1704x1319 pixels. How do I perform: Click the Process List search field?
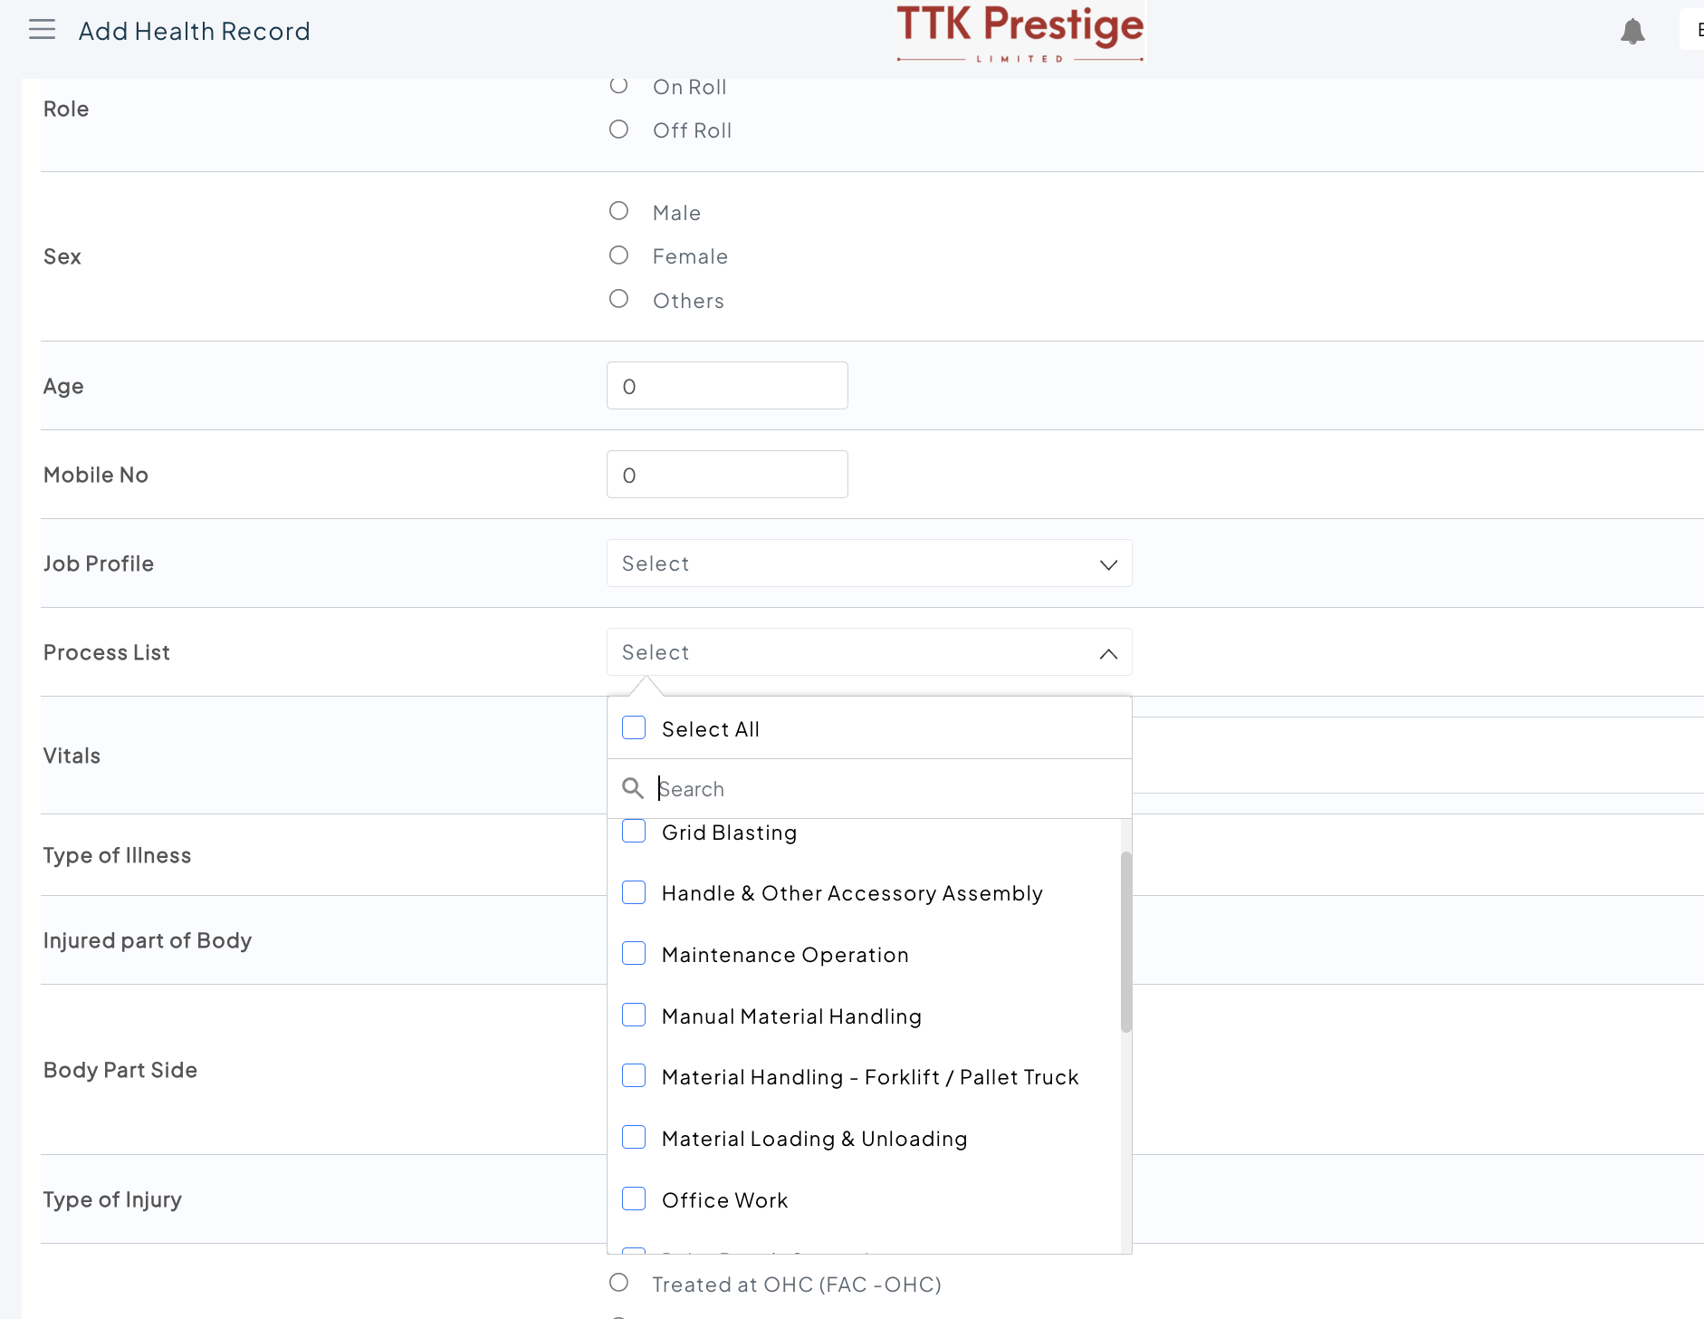[x=887, y=789]
